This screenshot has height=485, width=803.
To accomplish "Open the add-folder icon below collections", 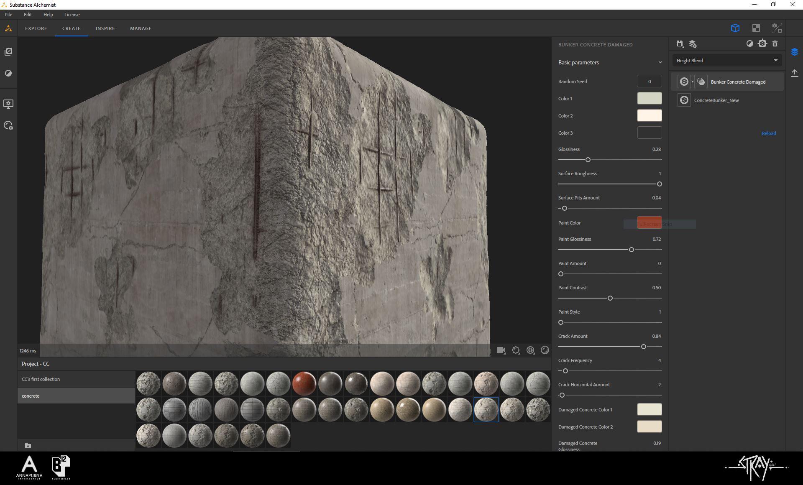I will click(28, 446).
